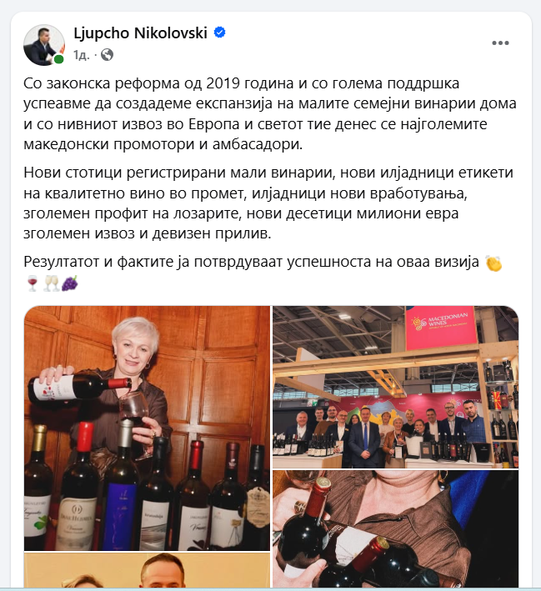Open the group photo at wine stand
The width and height of the screenshot is (541, 591).
click(395, 387)
